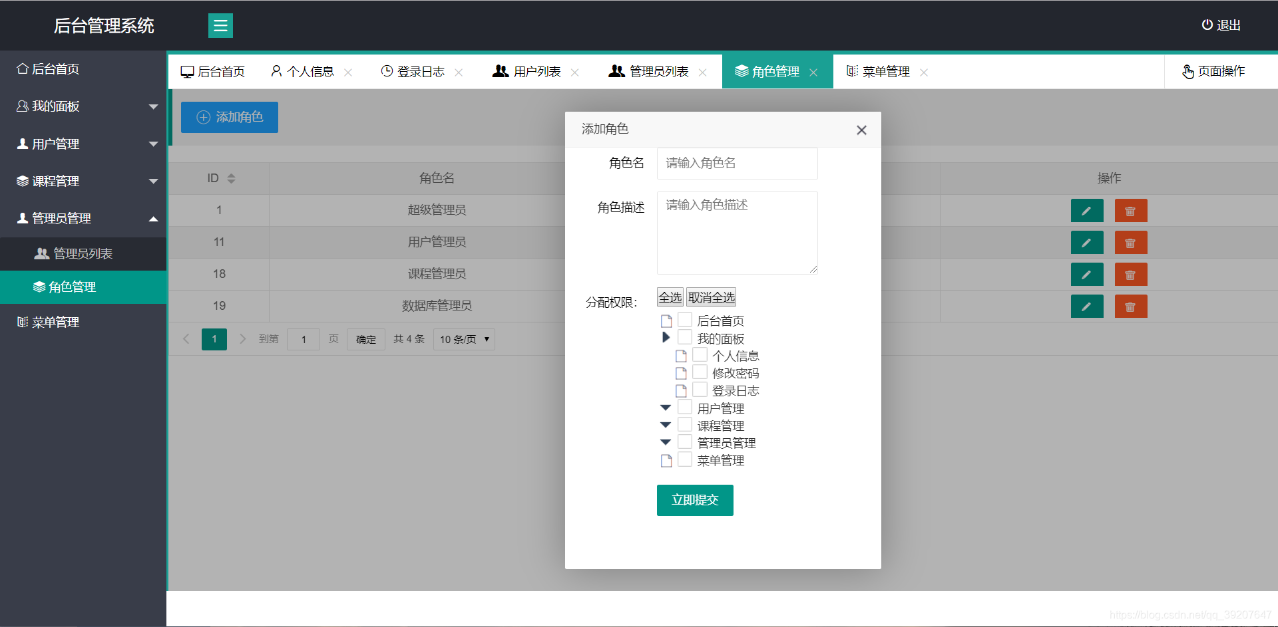Switch to the 后台首页 tab

click(213, 72)
